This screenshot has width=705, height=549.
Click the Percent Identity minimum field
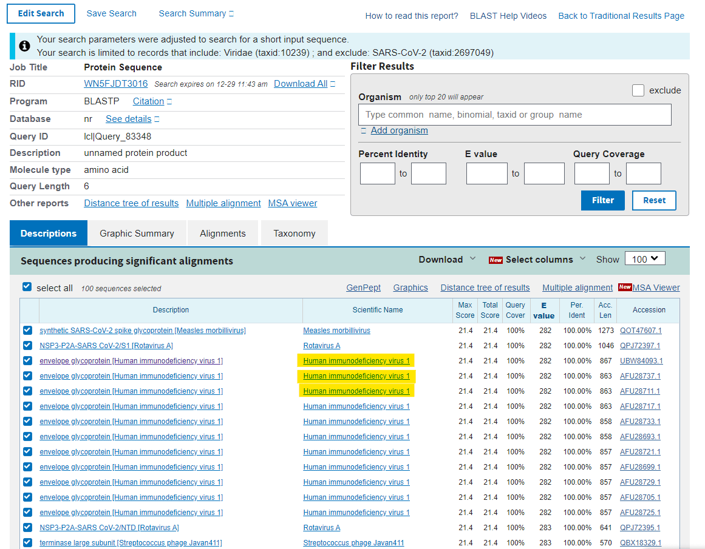point(378,173)
